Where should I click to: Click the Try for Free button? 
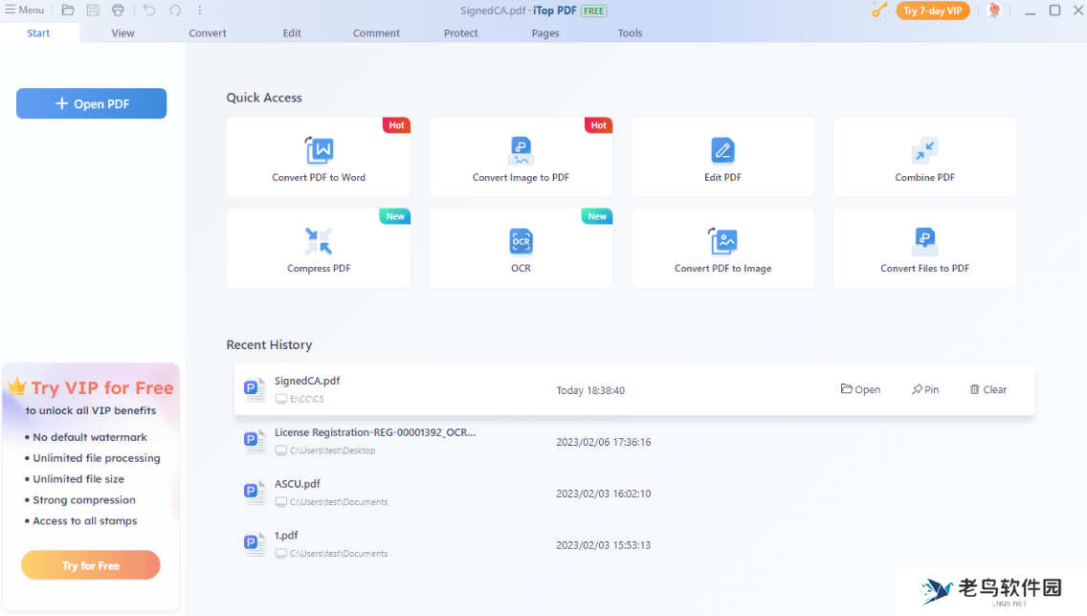pos(91,565)
